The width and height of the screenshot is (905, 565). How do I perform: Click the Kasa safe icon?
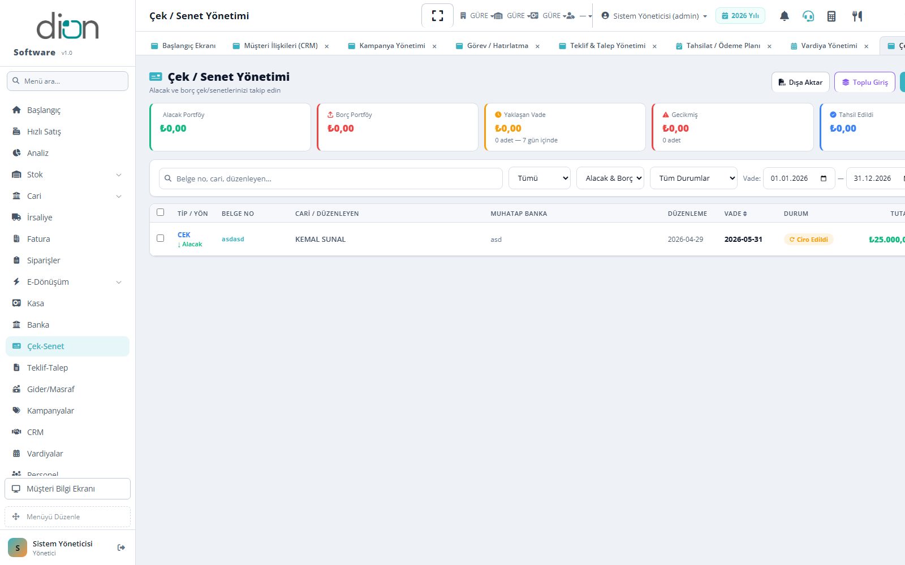tap(16, 303)
